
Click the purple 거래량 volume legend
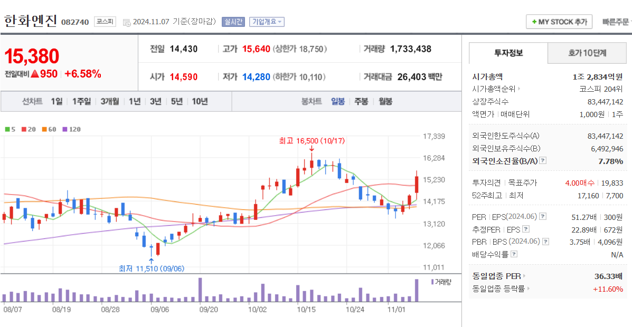coord(441,282)
